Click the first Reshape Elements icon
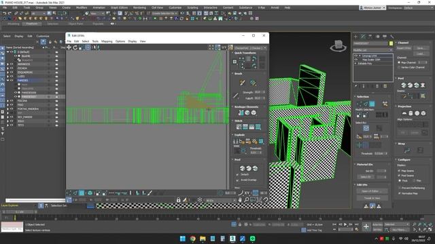435x244 pixels. [241, 113]
